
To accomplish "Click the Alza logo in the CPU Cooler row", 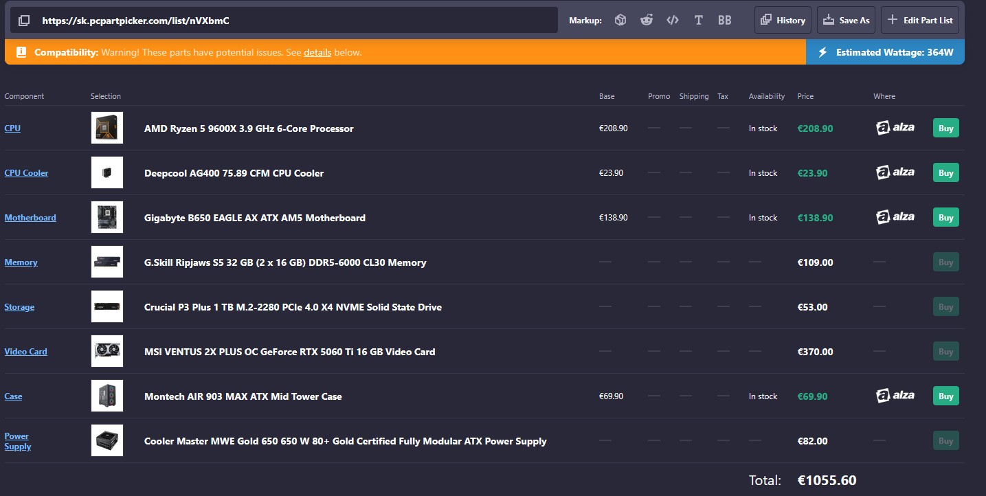I will [895, 172].
